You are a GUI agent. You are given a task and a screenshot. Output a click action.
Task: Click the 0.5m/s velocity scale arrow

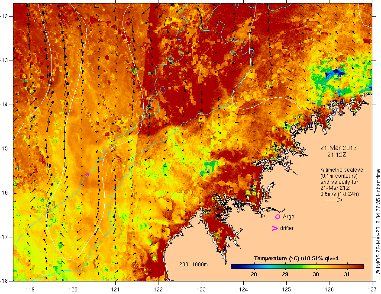pyautogui.click(x=334, y=200)
